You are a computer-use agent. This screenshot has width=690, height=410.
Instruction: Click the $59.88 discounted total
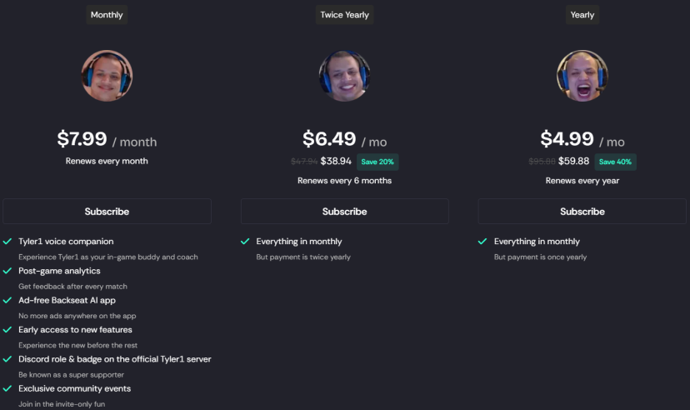tap(574, 162)
